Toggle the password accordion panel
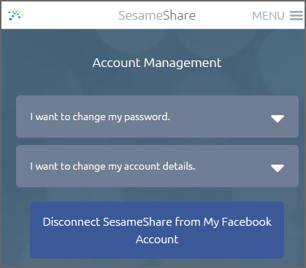The height and width of the screenshot is (268, 306). tap(157, 117)
